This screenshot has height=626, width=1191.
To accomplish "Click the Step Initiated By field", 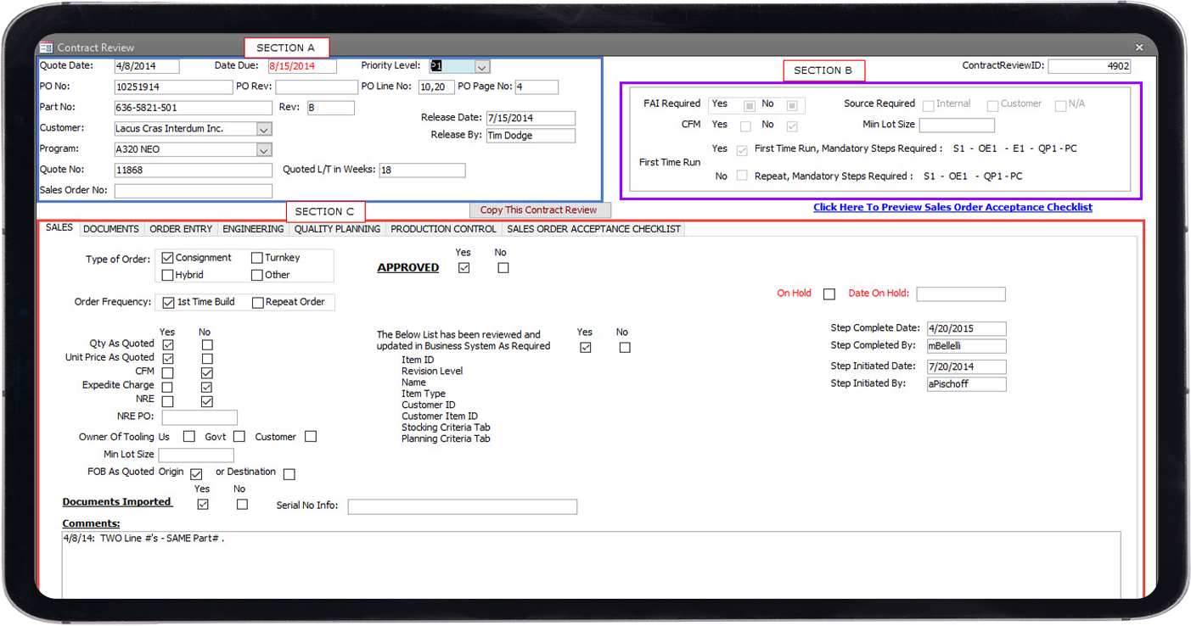I will [x=966, y=384].
